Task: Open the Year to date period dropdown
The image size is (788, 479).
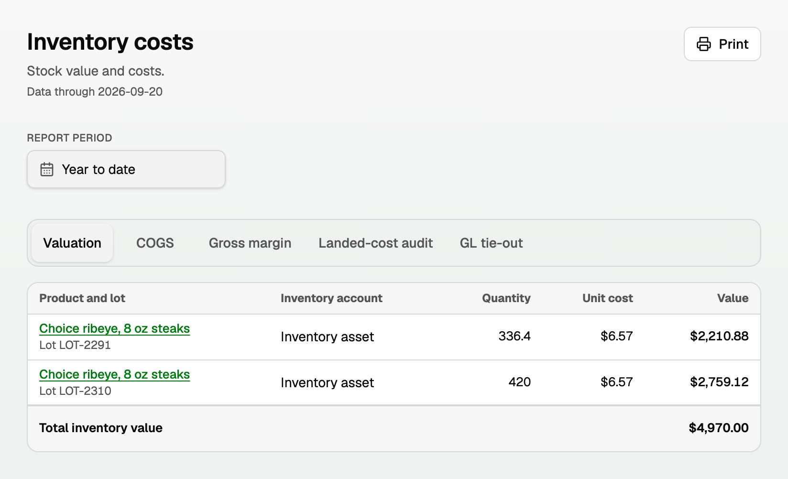Action: 126,169
